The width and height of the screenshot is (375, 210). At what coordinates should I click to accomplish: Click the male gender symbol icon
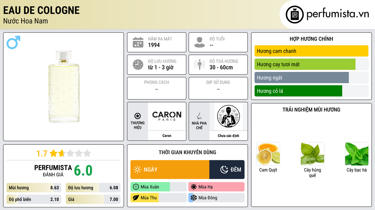(x=14, y=42)
